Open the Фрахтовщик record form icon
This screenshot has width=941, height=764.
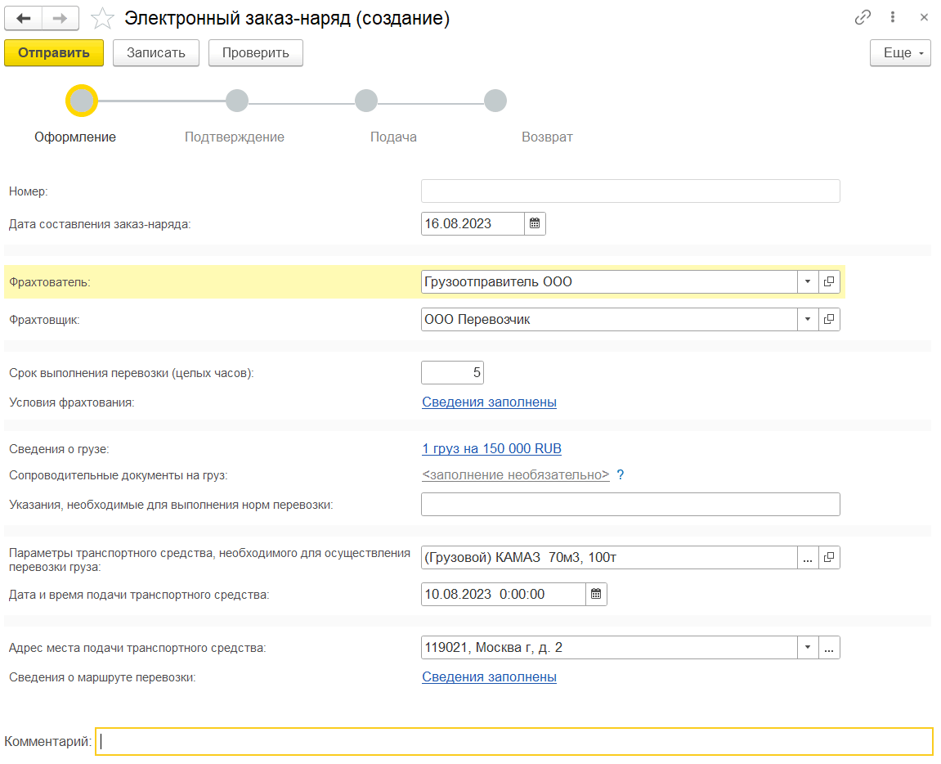(x=829, y=319)
